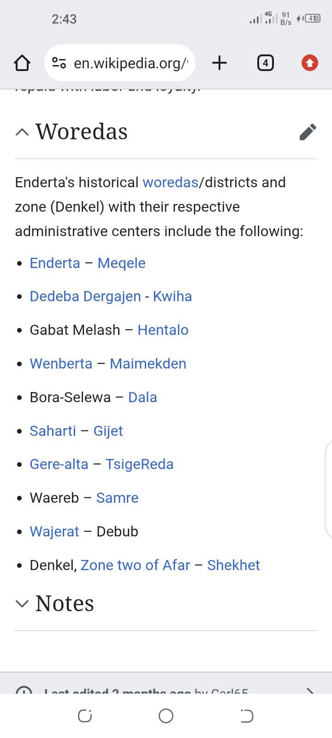Open the Enderta link

[x=54, y=263]
